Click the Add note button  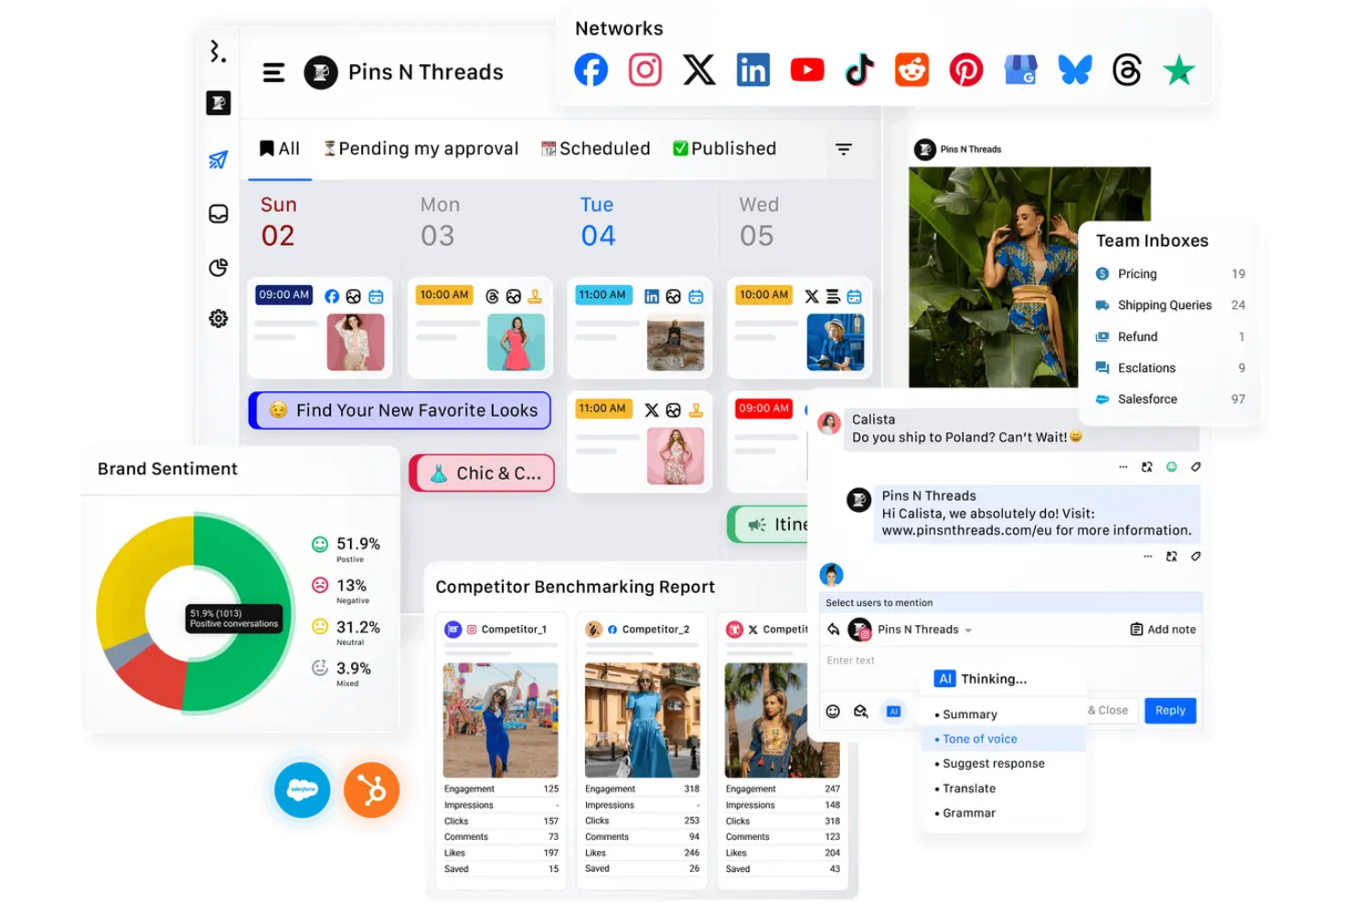click(1163, 630)
